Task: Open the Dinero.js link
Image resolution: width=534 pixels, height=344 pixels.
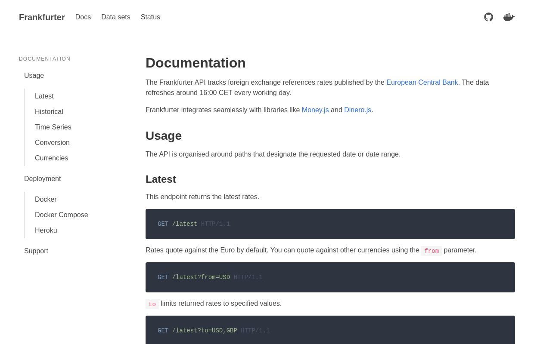Action: click(357, 110)
